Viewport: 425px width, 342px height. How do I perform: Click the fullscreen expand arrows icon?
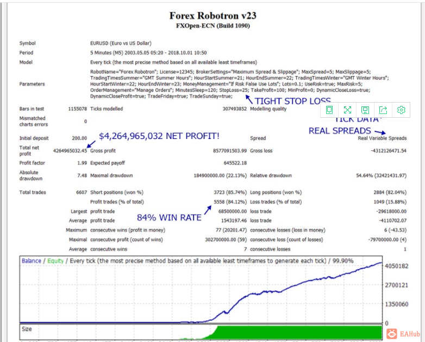(x=347, y=110)
